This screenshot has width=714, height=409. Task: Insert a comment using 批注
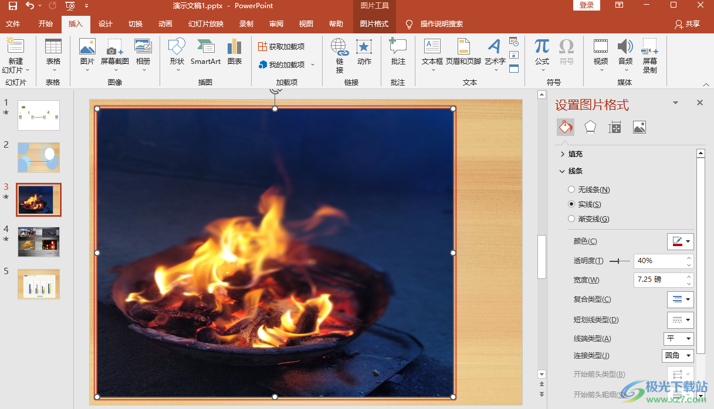click(x=398, y=53)
